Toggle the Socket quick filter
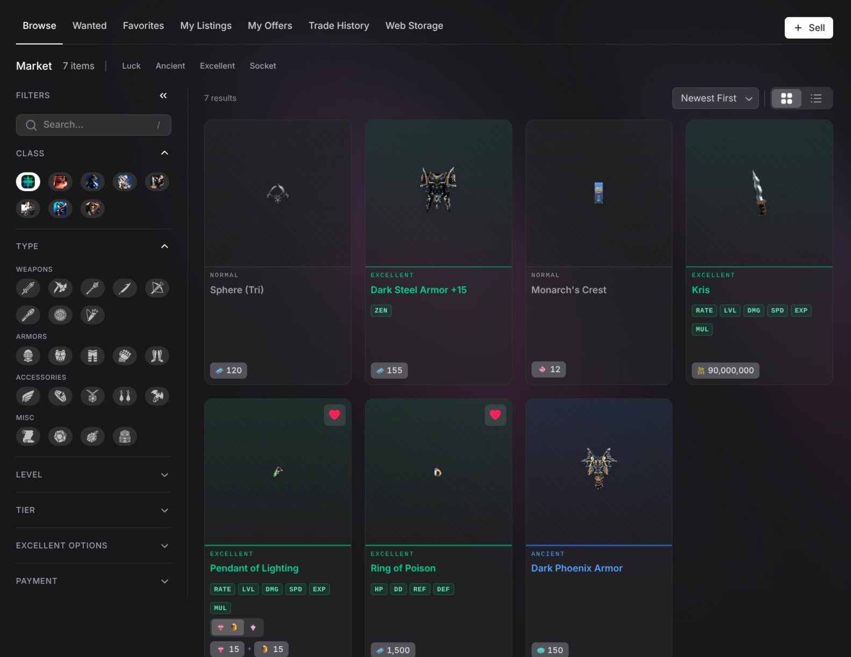Viewport: 851px width, 657px height. coord(263,66)
